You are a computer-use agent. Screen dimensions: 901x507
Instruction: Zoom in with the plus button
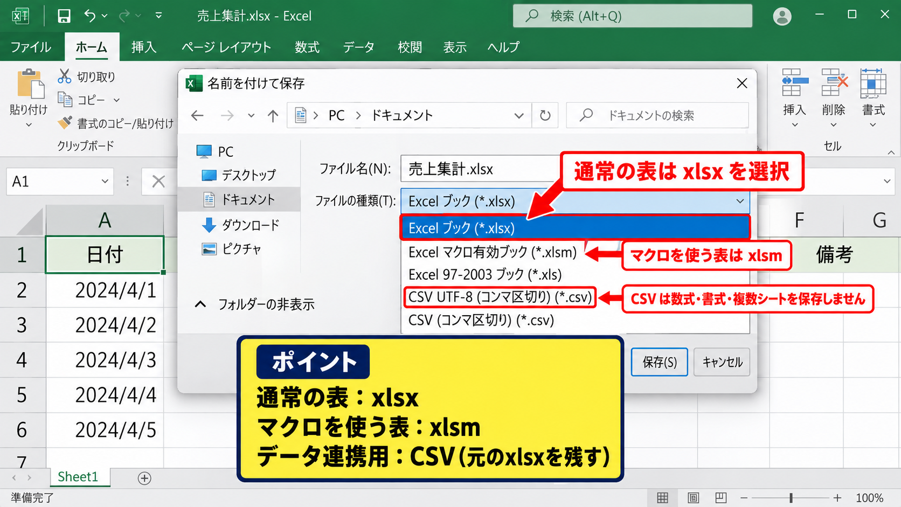[x=837, y=498]
